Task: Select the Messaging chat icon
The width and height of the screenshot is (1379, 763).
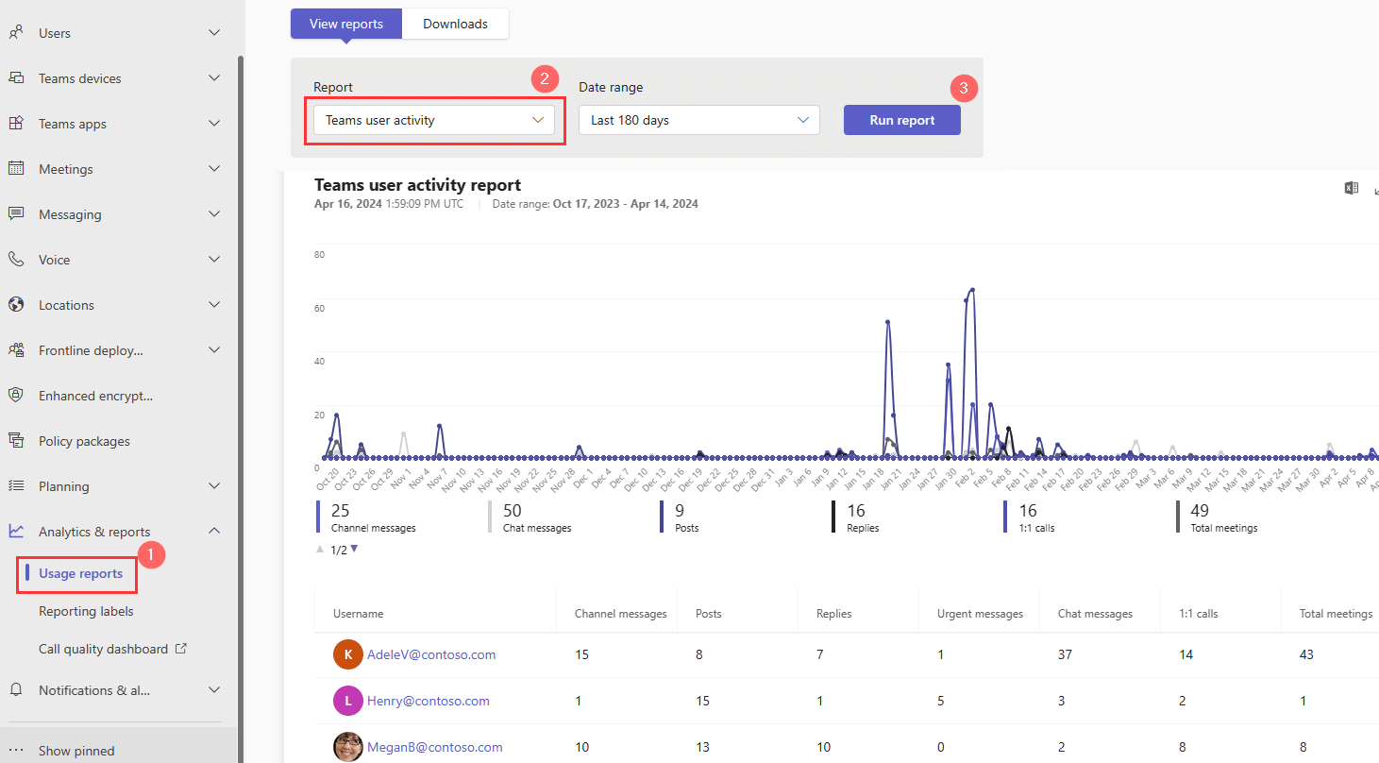Action: pyautogui.click(x=15, y=213)
